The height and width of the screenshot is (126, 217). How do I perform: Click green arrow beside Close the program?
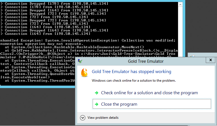pyautogui.click(x=97, y=104)
